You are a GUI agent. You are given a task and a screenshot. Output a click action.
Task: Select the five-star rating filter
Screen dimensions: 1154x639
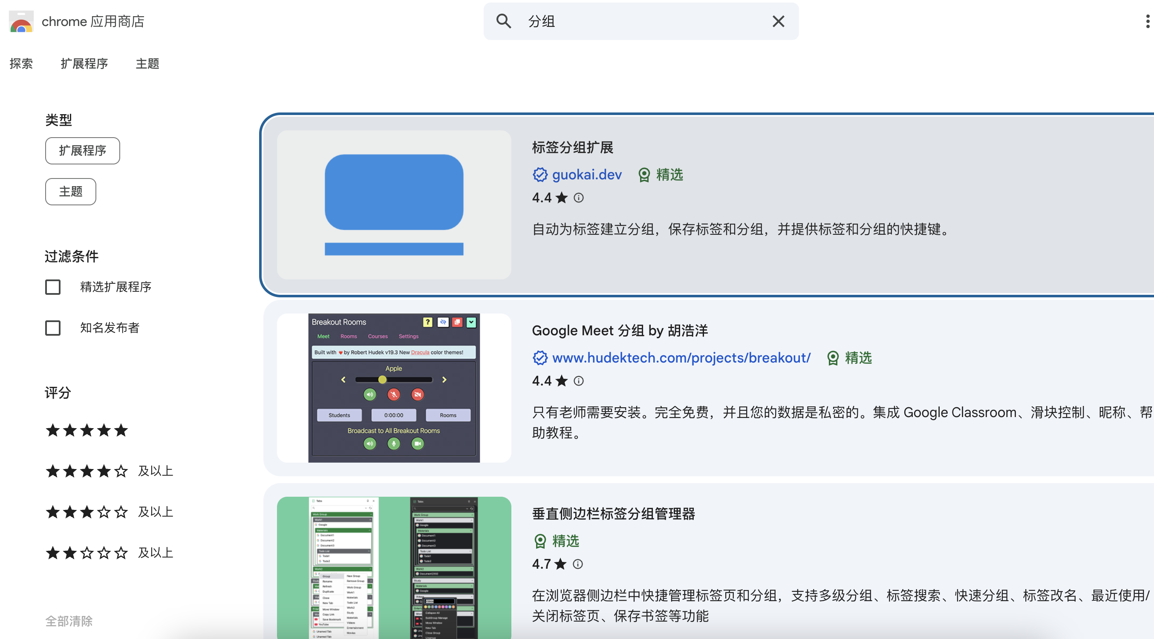point(87,430)
